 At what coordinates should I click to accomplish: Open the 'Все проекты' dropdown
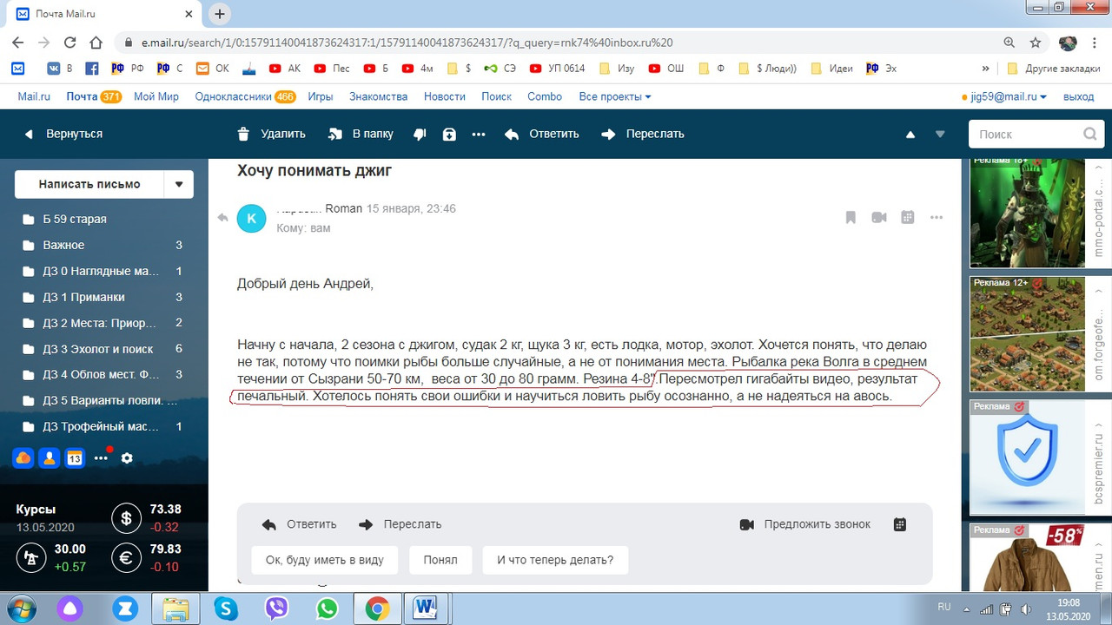point(609,96)
